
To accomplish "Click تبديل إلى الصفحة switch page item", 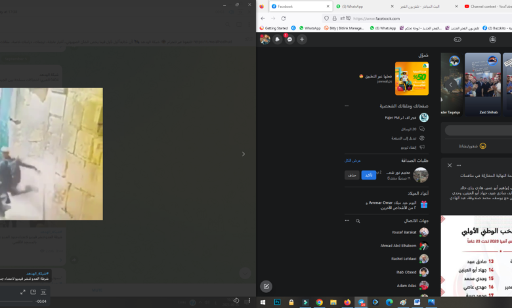I will [x=408, y=138].
